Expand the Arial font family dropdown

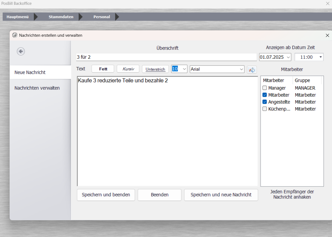pos(241,69)
